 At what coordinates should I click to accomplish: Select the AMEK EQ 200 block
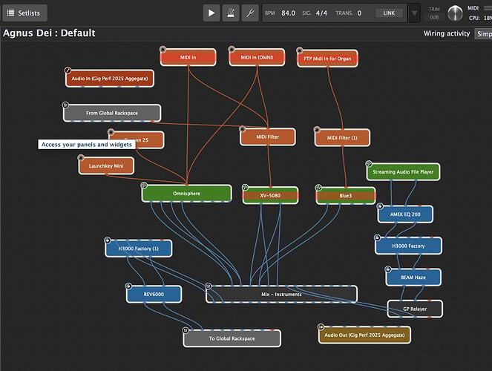click(405, 214)
